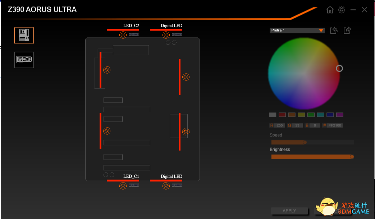This screenshot has width=375, height=219.
Task: Close the Z390 AORUS ULTRA window
Action: [x=365, y=10]
